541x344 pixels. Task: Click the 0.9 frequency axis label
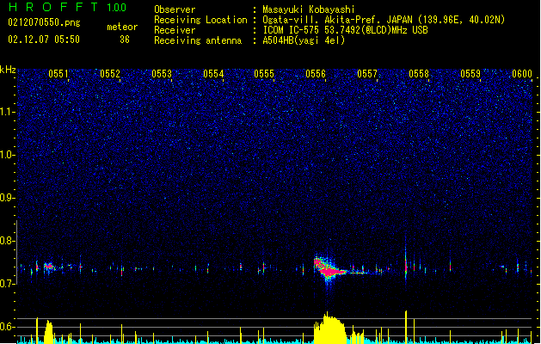(x=8, y=198)
